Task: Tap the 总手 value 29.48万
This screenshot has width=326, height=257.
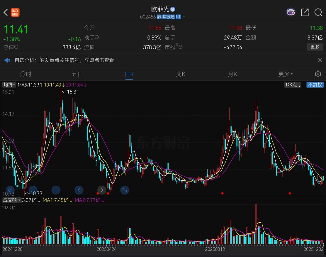Action: tap(233, 38)
